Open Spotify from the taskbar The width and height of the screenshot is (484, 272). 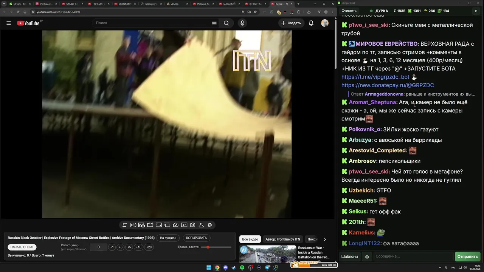tap(242, 268)
